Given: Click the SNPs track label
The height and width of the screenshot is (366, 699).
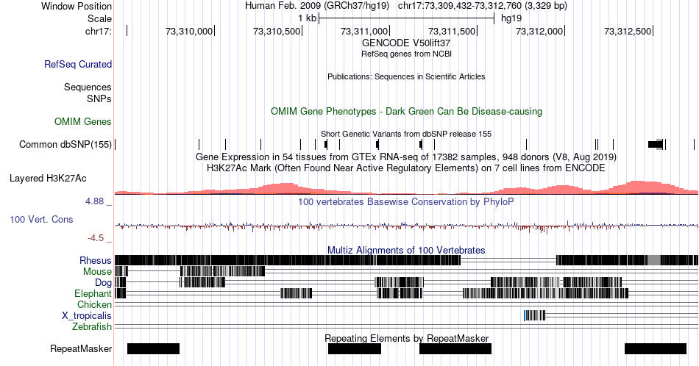Looking at the screenshot, I should [x=99, y=98].
